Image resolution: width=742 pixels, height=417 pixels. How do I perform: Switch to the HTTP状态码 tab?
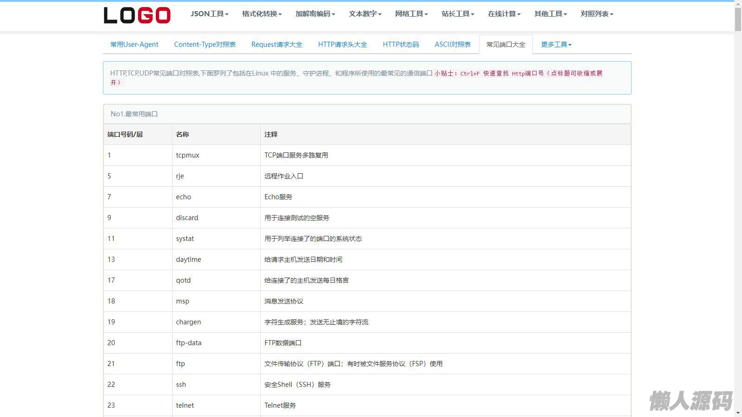401,44
